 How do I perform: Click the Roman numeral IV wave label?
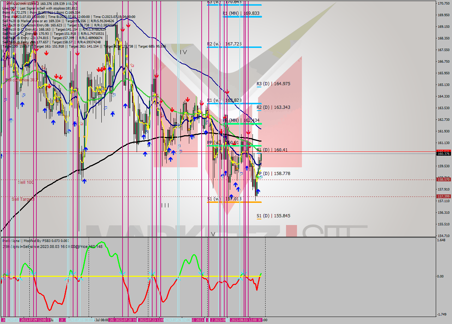coord(183,52)
